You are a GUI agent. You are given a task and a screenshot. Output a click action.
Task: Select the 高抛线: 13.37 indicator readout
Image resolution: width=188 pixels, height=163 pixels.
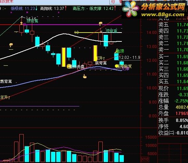(x=53, y=9)
